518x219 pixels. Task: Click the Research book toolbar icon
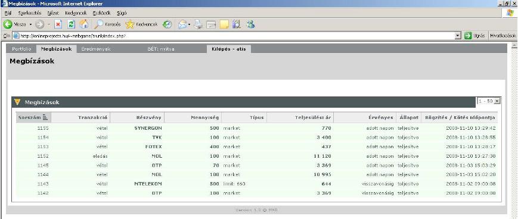[236, 24]
